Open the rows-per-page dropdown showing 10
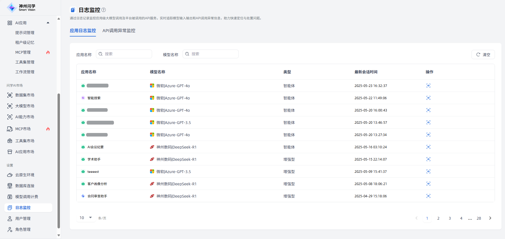This screenshot has width=505, height=239. (x=86, y=218)
